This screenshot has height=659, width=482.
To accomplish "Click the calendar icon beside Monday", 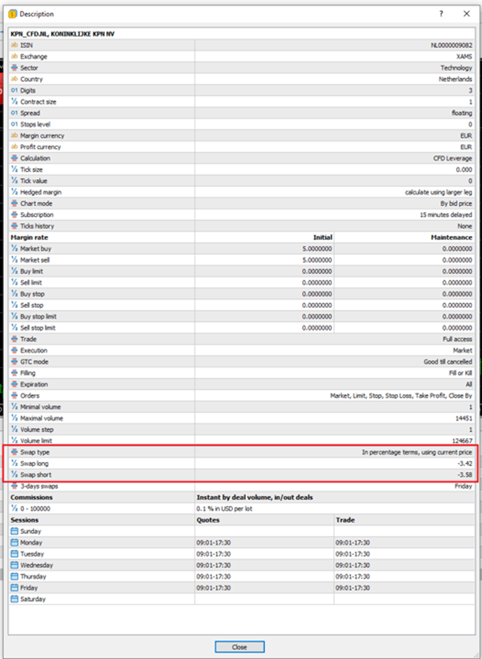I will point(13,542).
